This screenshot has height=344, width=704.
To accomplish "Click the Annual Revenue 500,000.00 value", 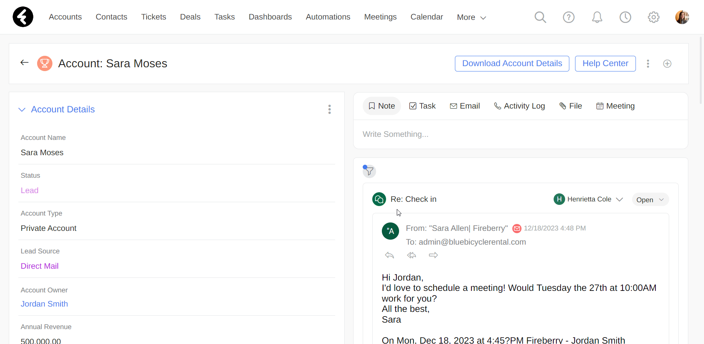I will (x=41, y=341).
